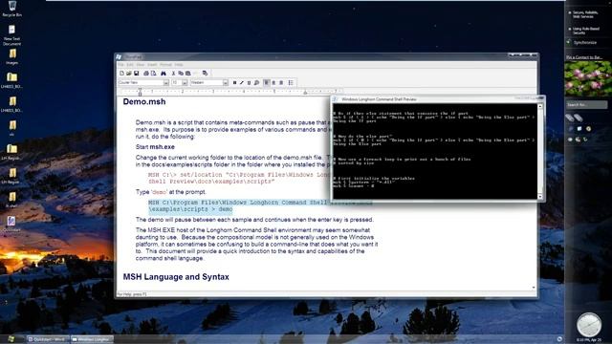This screenshot has width=612, height=344.
Task: Toggle Underline formatting
Action: pyautogui.click(x=249, y=83)
